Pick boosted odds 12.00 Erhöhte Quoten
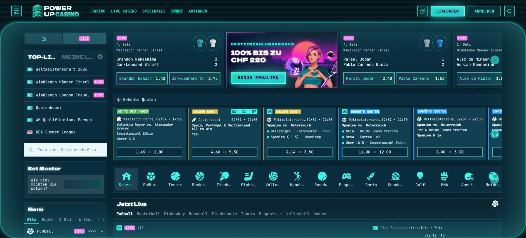 pyautogui.click(x=375, y=152)
